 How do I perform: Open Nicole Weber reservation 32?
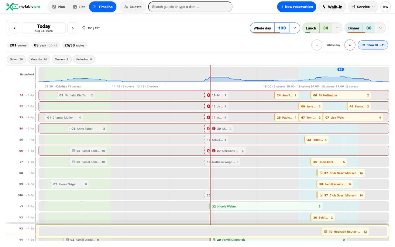point(266,207)
